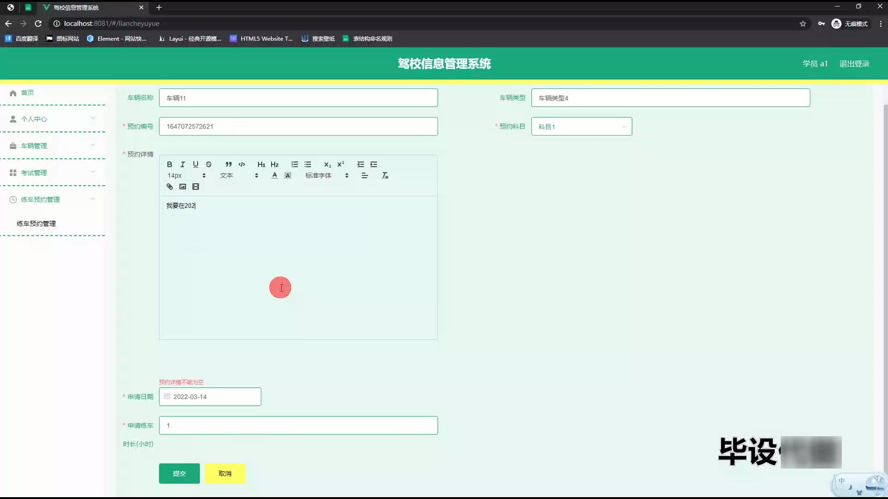The height and width of the screenshot is (499, 888).
Task: Click the 申请日期 date field
Action: click(210, 397)
